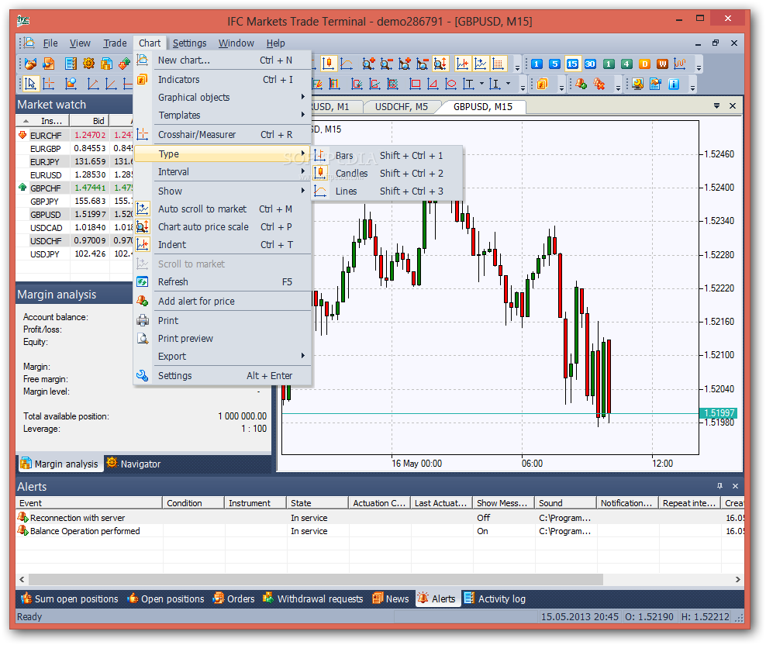Open the Orders tab

(234, 598)
